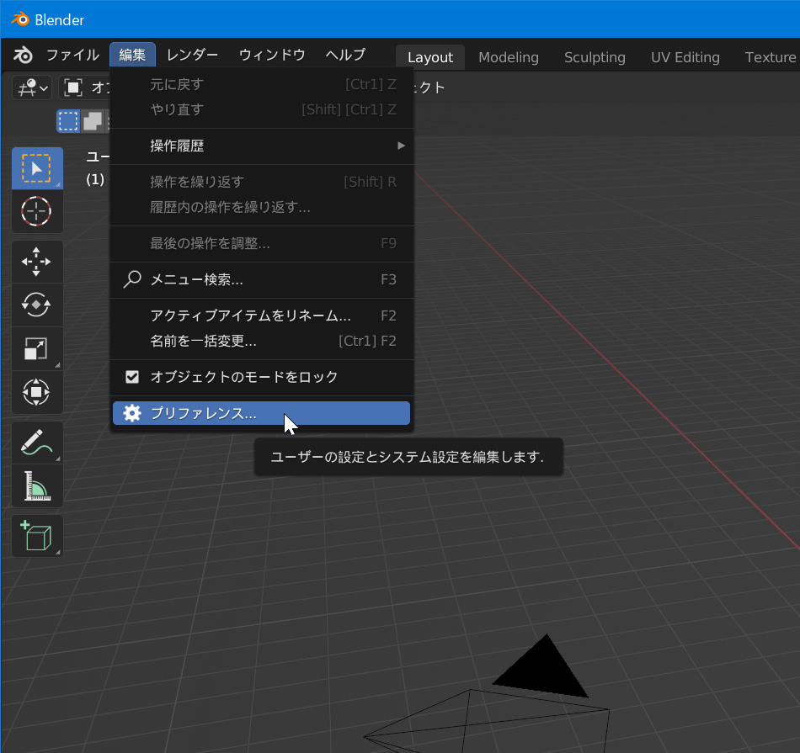Screen dimensions: 800x753
Task: Click the object mode icon in header
Action: coord(73,87)
